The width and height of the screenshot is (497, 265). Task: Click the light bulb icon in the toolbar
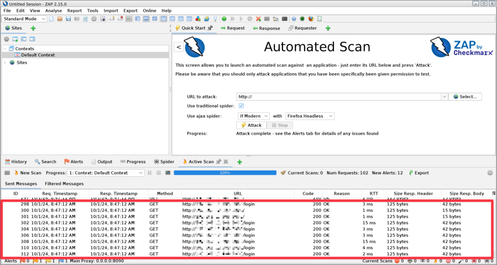coord(215,19)
